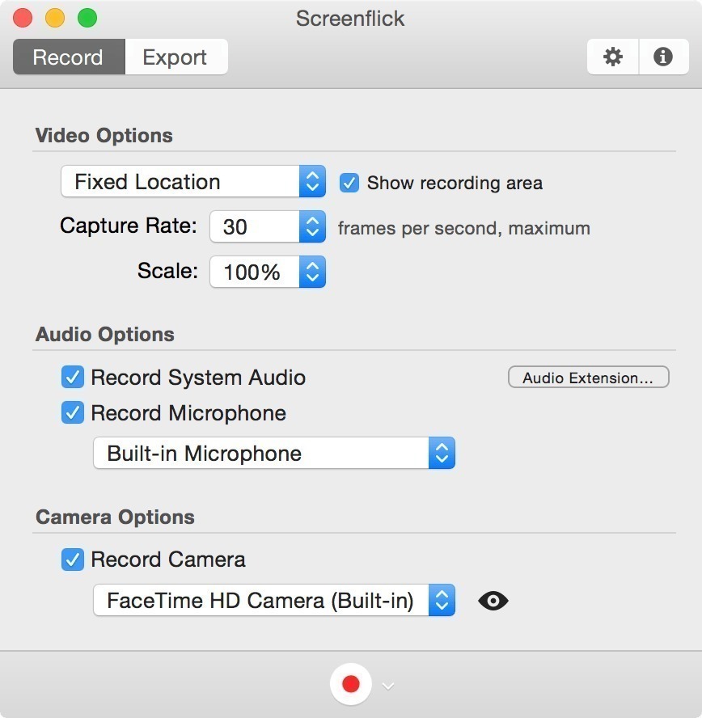
Task: Uncheck Record Microphone
Action: click(72, 413)
